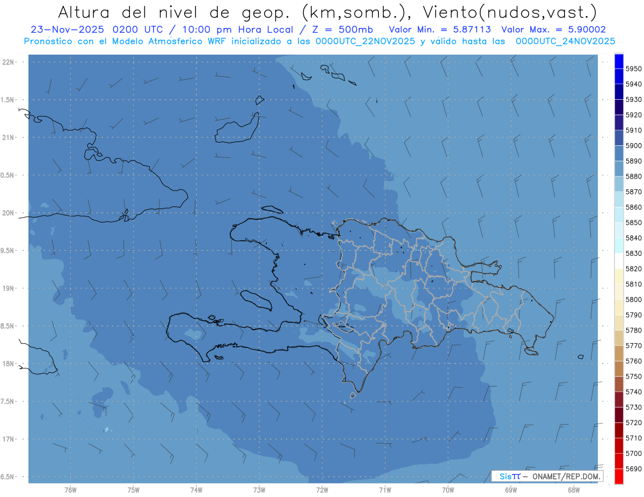The width and height of the screenshot is (644, 497).
Task: Click the "17N" latitude label
Action: click(8, 439)
